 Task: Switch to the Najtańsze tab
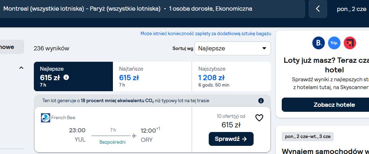[152, 76]
